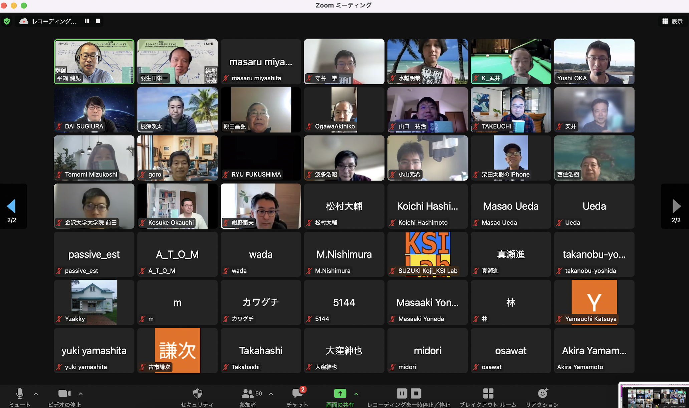The image size is (689, 408).
Task: Go to previous gallery page with left arrow
Action: coord(11,206)
